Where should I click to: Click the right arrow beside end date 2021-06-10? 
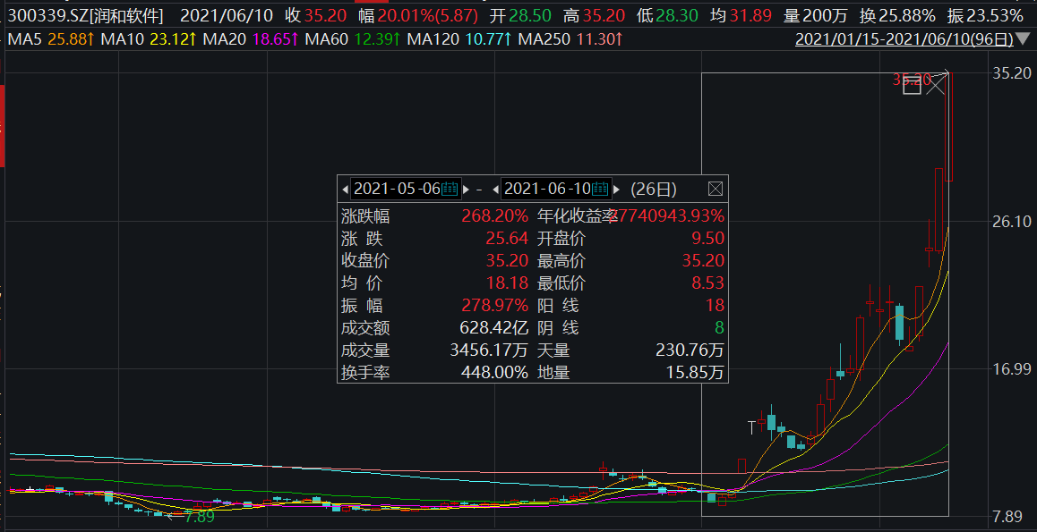[x=617, y=189]
